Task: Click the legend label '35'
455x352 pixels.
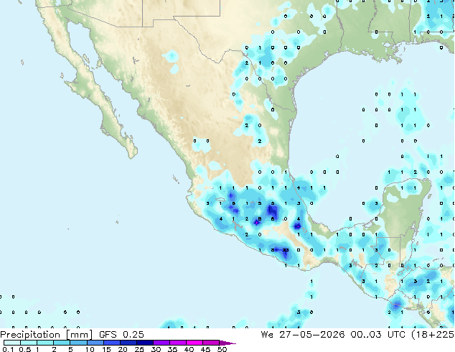Action: point(172,349)
